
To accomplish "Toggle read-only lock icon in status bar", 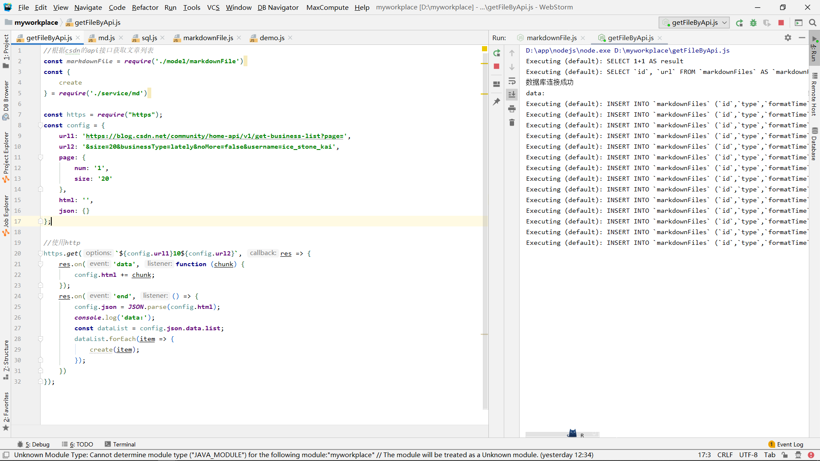I will tap(785, 455).
